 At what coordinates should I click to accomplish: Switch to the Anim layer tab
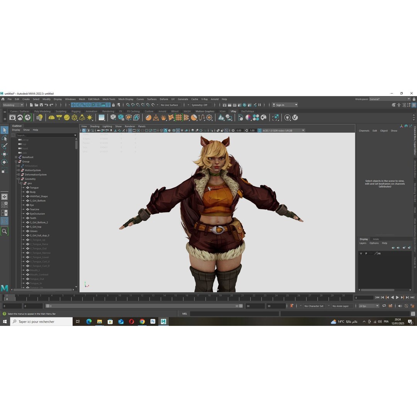[x=376, y=239]
